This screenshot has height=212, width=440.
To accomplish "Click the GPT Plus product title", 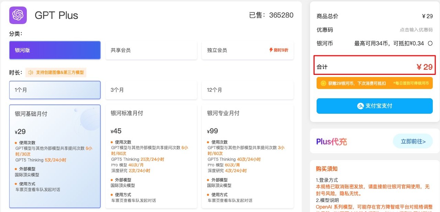I will click(56, 15).
